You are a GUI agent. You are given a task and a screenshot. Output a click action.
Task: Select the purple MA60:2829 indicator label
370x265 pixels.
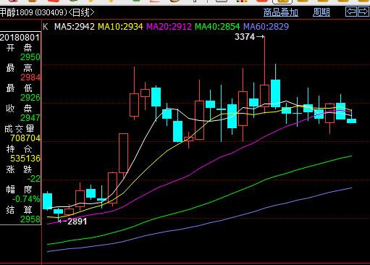pyautogui.click(x=266, y=27)
